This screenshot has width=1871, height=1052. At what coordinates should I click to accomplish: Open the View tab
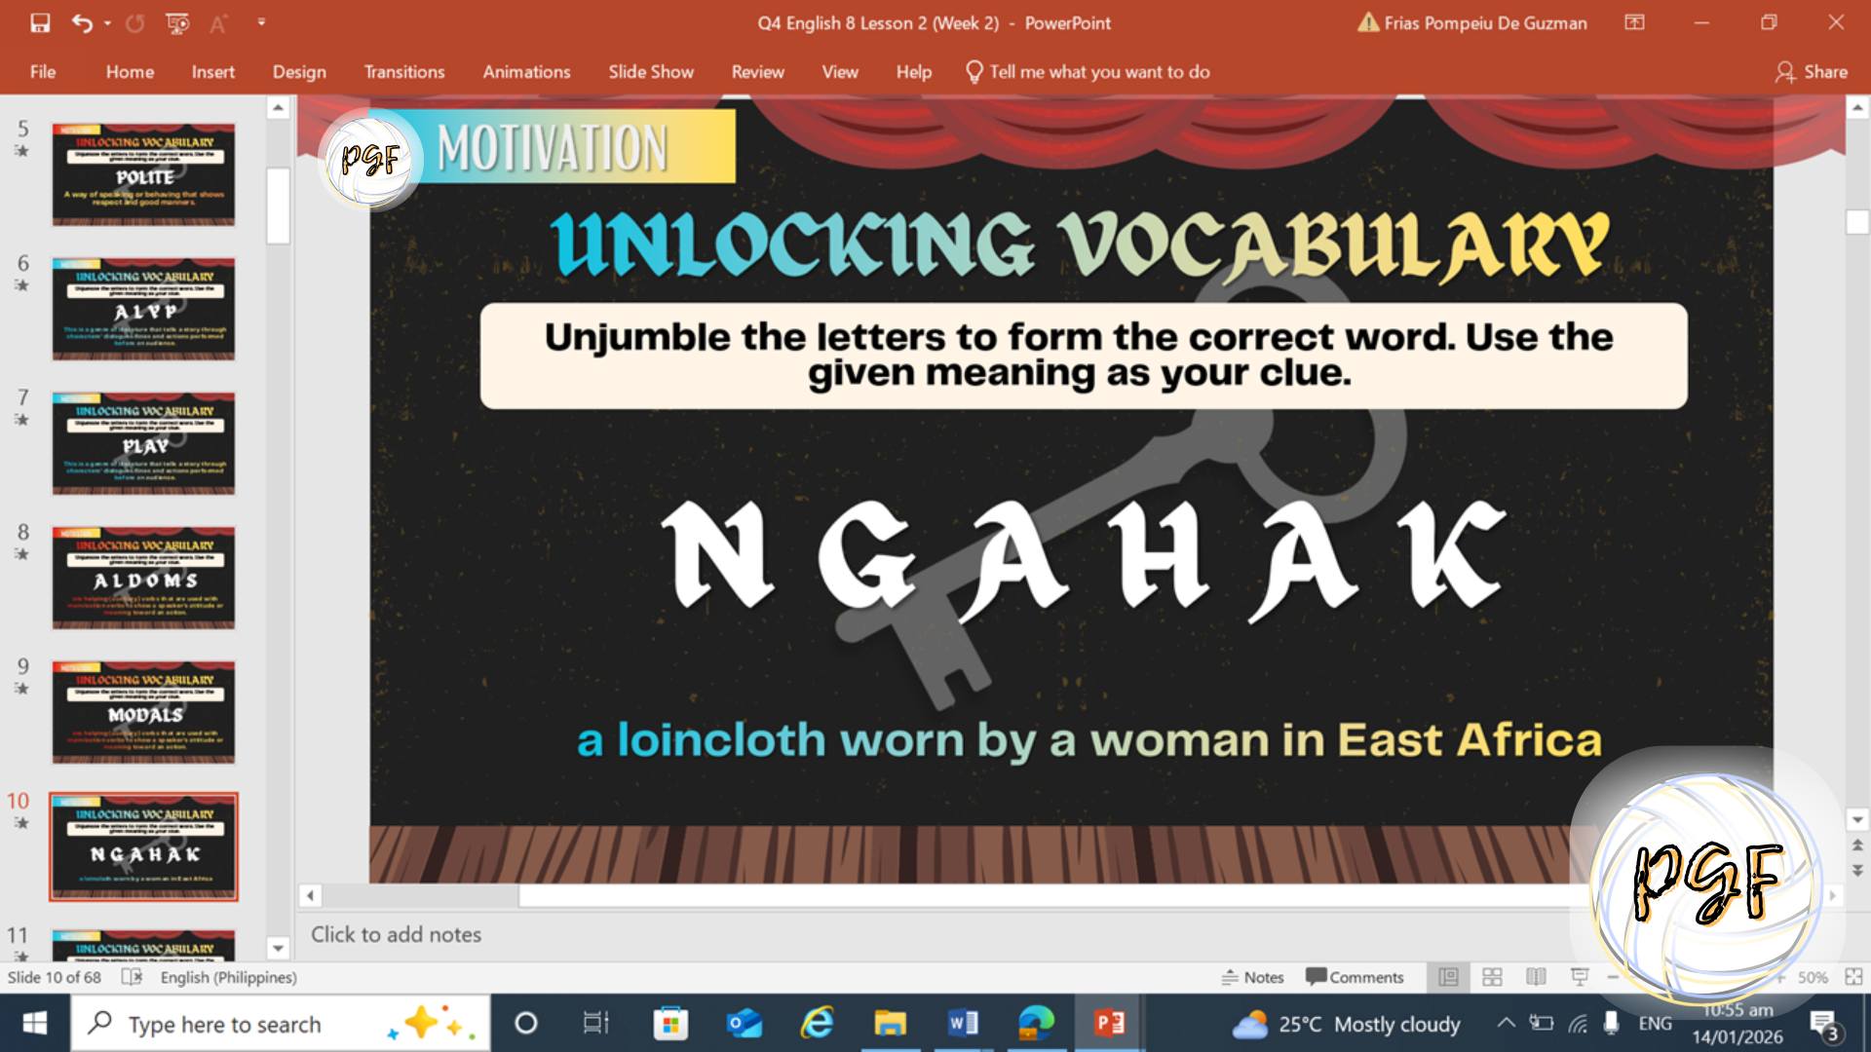coord(839,72)
